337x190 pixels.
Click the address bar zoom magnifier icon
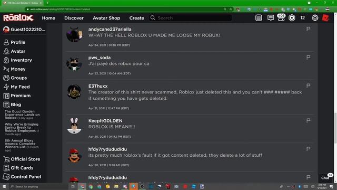[225, 9]
